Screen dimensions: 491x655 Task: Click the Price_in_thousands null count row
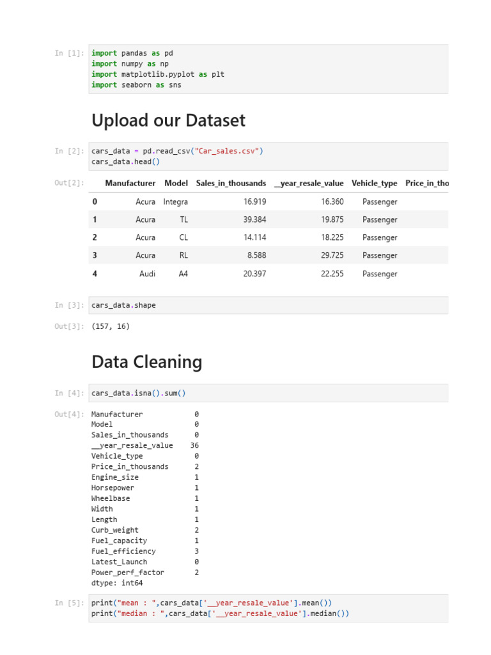tap(145, 466)
